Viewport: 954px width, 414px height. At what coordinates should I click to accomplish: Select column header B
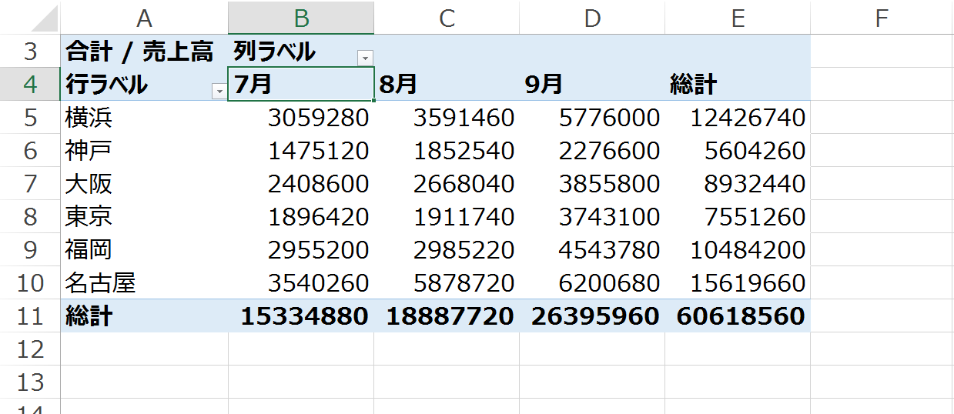(301, 18)
